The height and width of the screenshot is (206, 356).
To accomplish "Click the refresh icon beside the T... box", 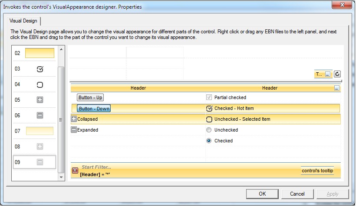I will pos(337,74).
